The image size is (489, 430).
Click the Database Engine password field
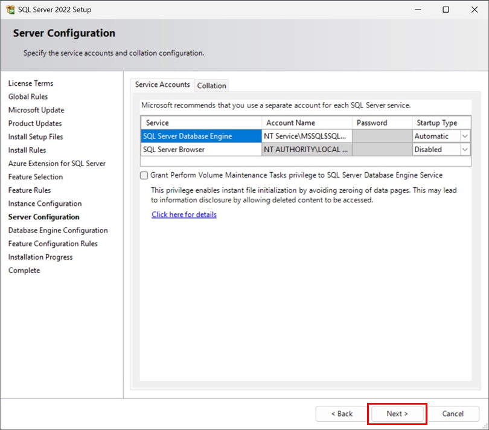point(382,136)
